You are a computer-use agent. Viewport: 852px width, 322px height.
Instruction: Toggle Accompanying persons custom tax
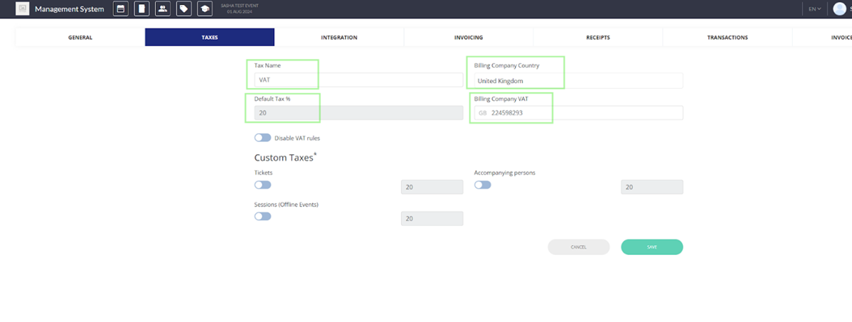coord(483,185)
